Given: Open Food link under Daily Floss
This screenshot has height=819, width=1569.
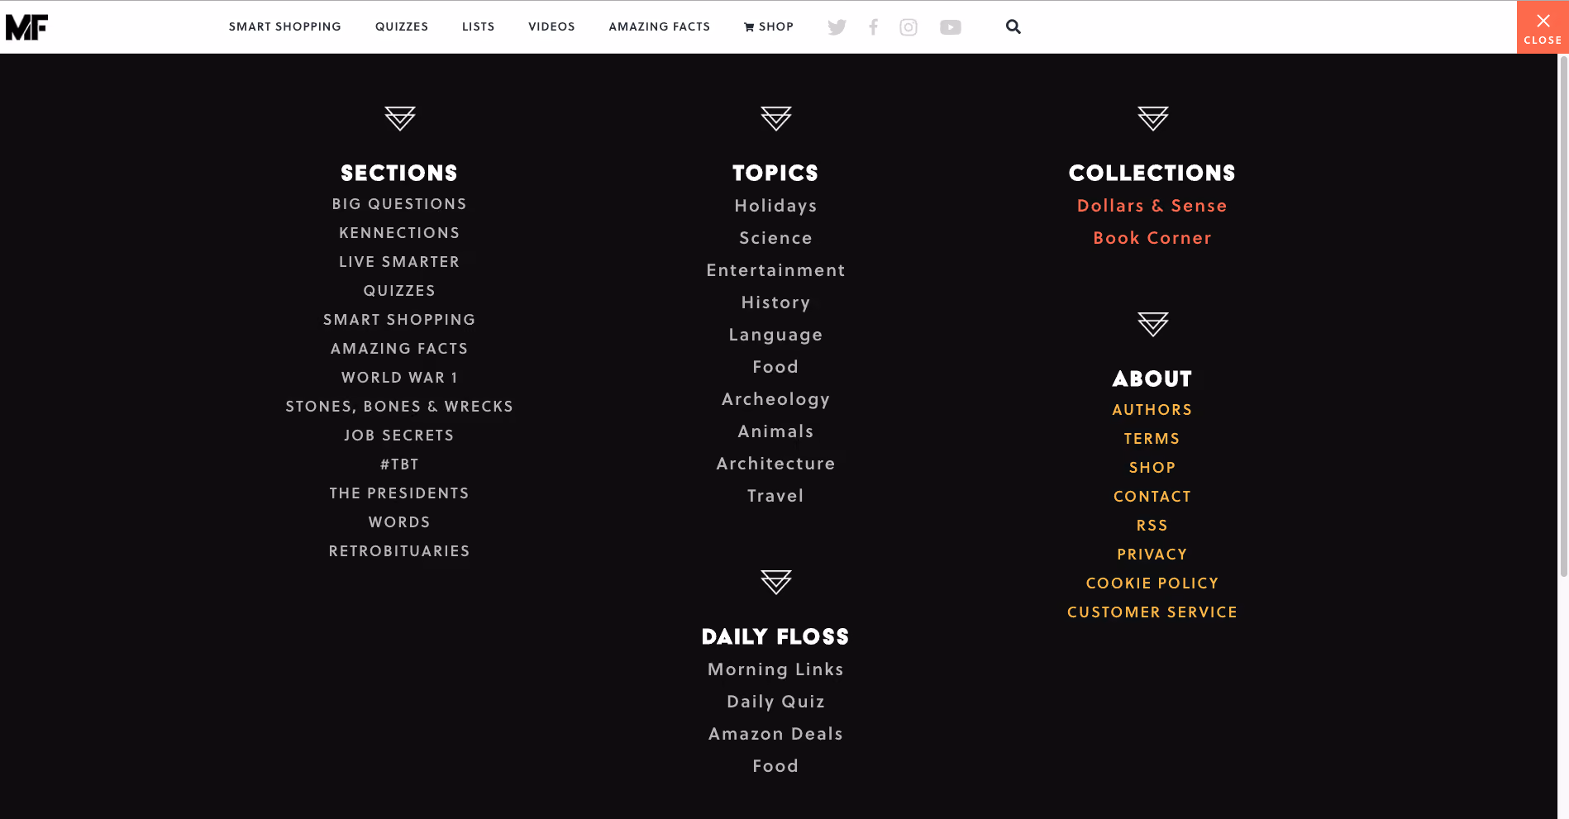Looking at the screenshot, I should pyautogui.click(x=775, y=766).
